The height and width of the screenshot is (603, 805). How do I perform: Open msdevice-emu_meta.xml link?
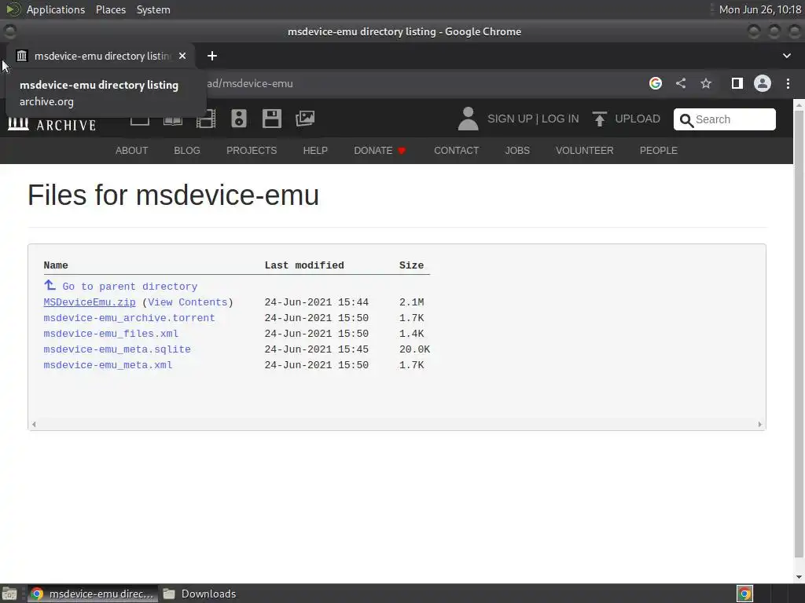(x=108, y=365)
